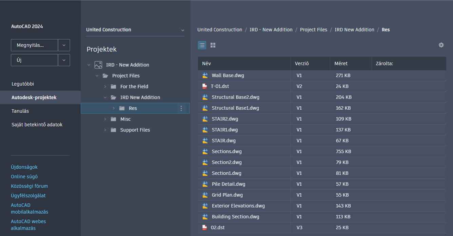
Task: Expand the Misc folder chevron
Action: pos(105,119)
